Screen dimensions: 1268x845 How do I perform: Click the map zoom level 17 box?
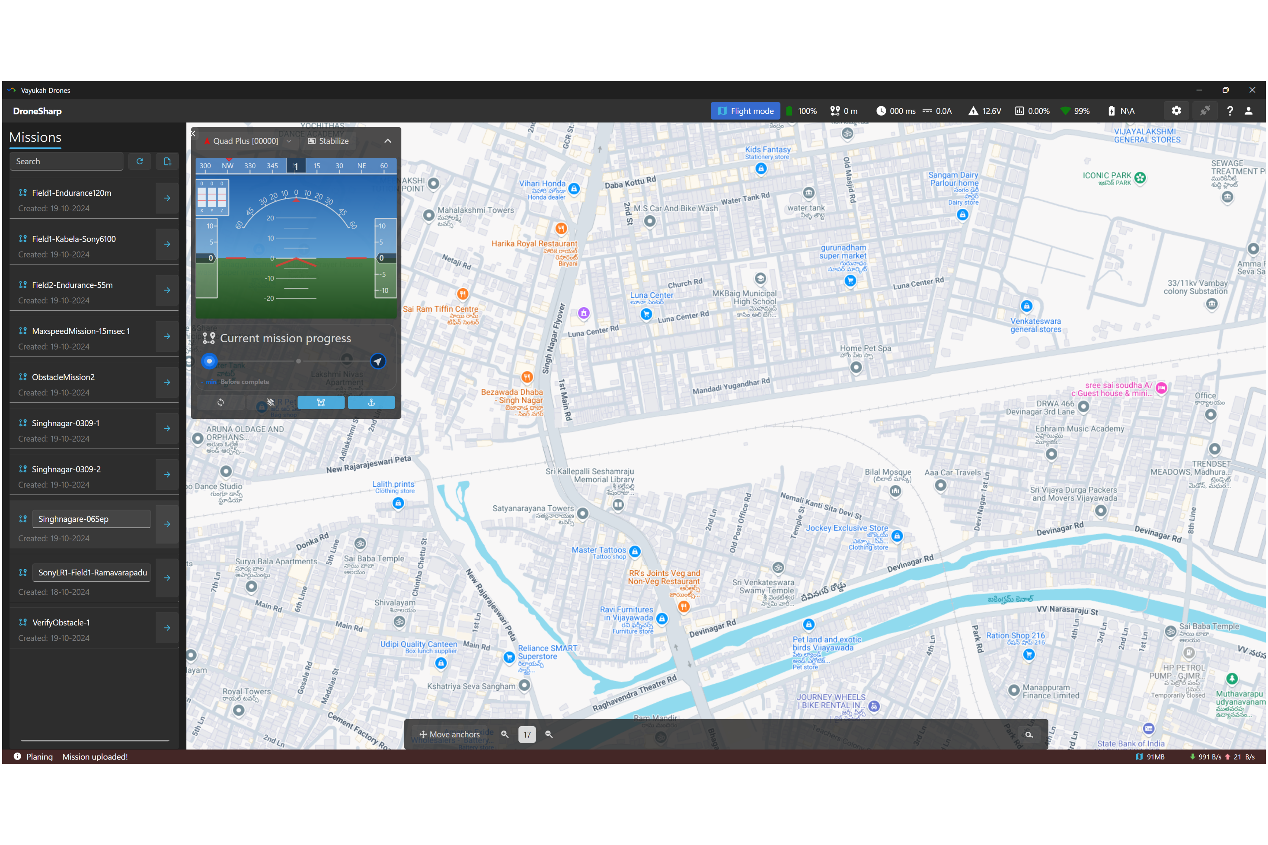pyautogui.click(x=527, y=735)
